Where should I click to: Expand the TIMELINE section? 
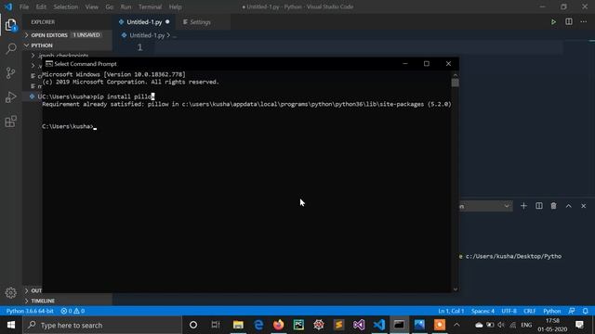pos(67,301)
